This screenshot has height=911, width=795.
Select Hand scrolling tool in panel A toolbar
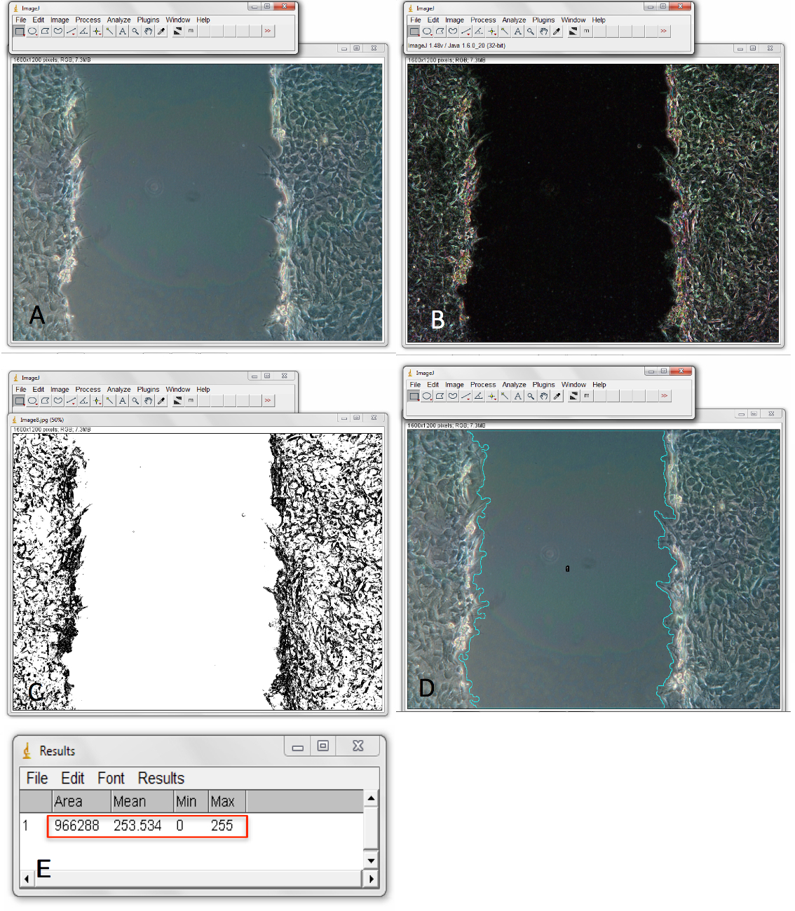(x=149, y=31)
